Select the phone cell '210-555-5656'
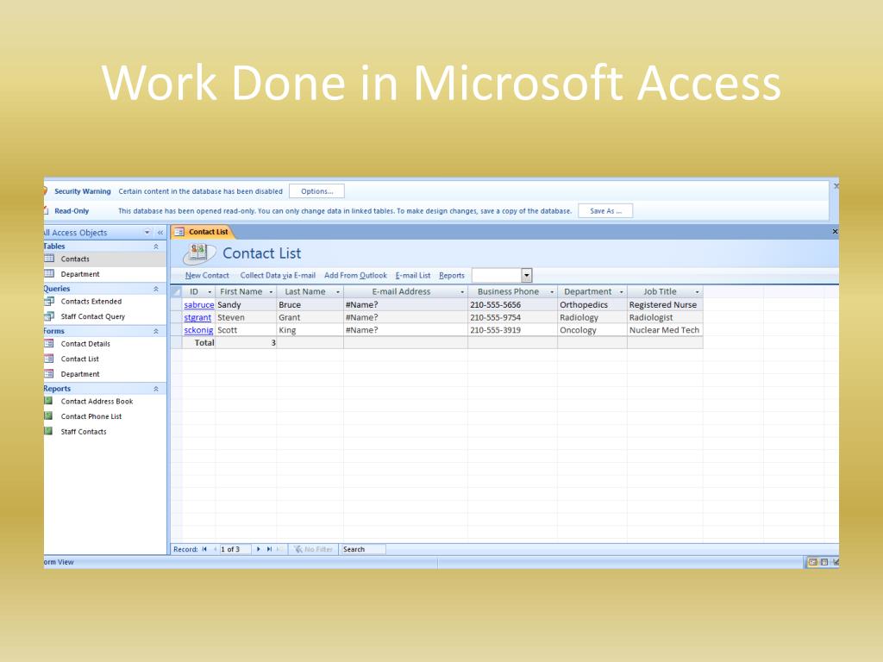This screenshot has width=883, height=662. click(x=512, y=304)
